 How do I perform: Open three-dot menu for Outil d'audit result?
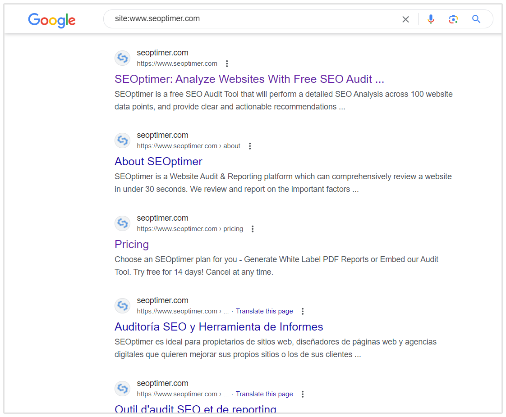tap(303, 394)
